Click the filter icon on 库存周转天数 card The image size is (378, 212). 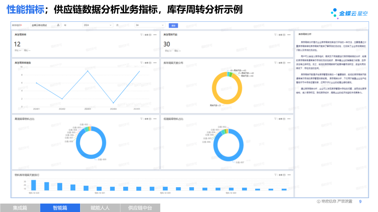pyautogui.click(x=275, y=35)
